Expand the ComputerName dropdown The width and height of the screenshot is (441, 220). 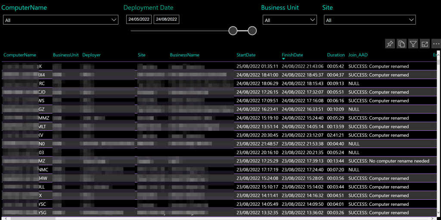pyautogui.click(x=114, y=20)
